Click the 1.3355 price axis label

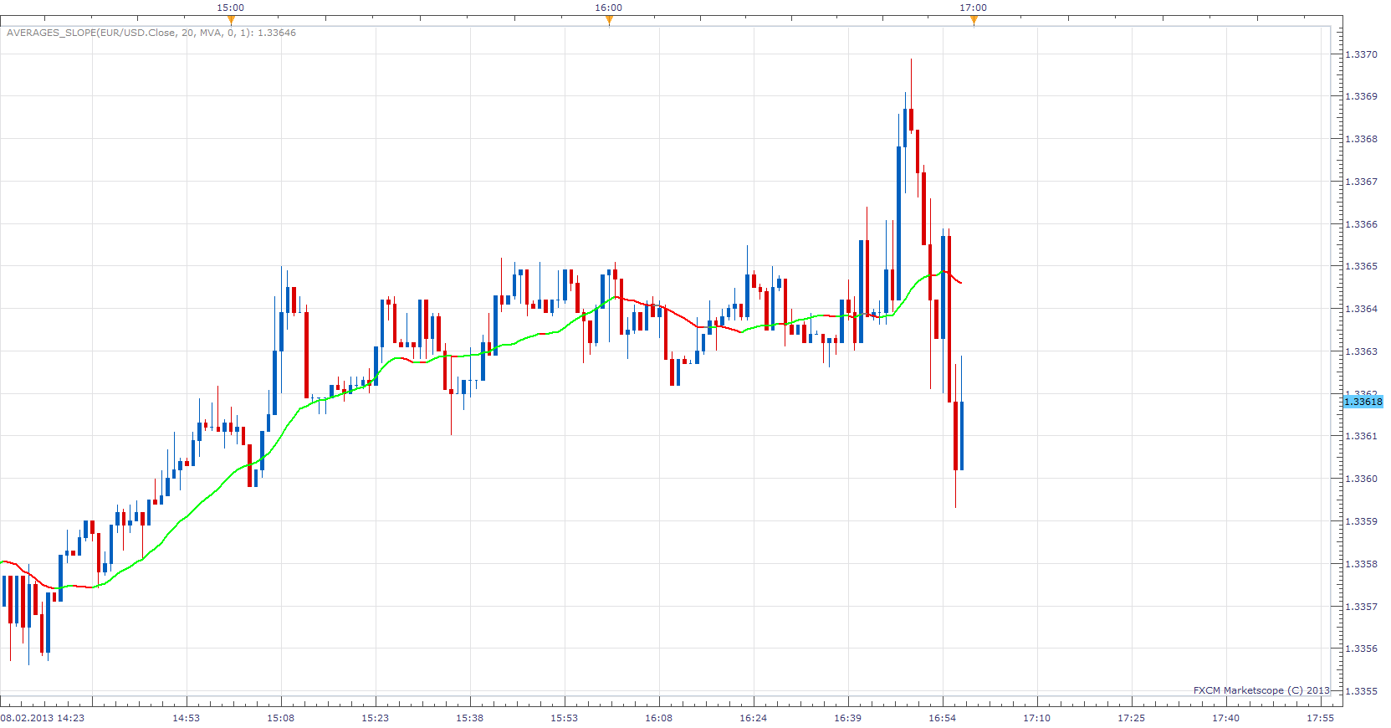point(1361,691)
